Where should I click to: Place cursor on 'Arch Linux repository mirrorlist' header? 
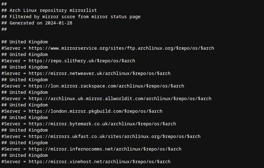pyautogui.click(x=53, y=10)
